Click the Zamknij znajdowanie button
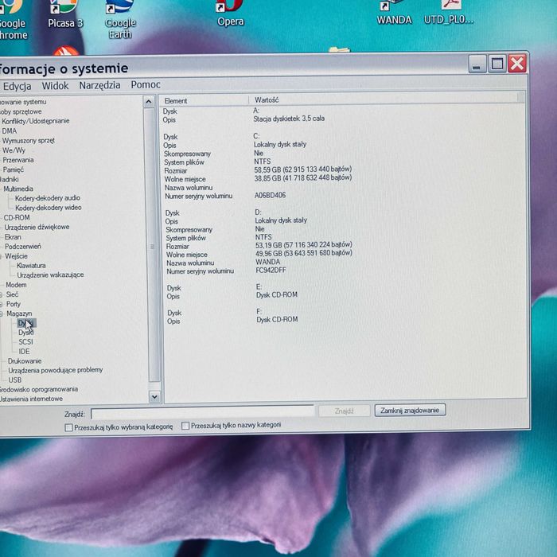Image resolution: width=557 pixels, height=557 pixels. point(410,411)
